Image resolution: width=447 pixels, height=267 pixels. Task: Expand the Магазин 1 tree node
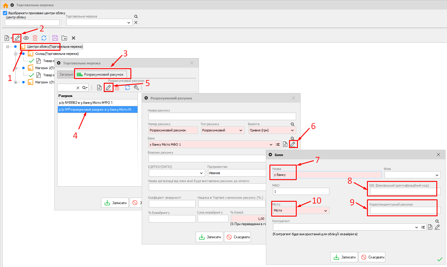click(x=15, y=82)
